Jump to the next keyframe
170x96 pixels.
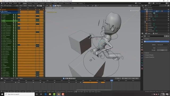(x=73, y=78)
